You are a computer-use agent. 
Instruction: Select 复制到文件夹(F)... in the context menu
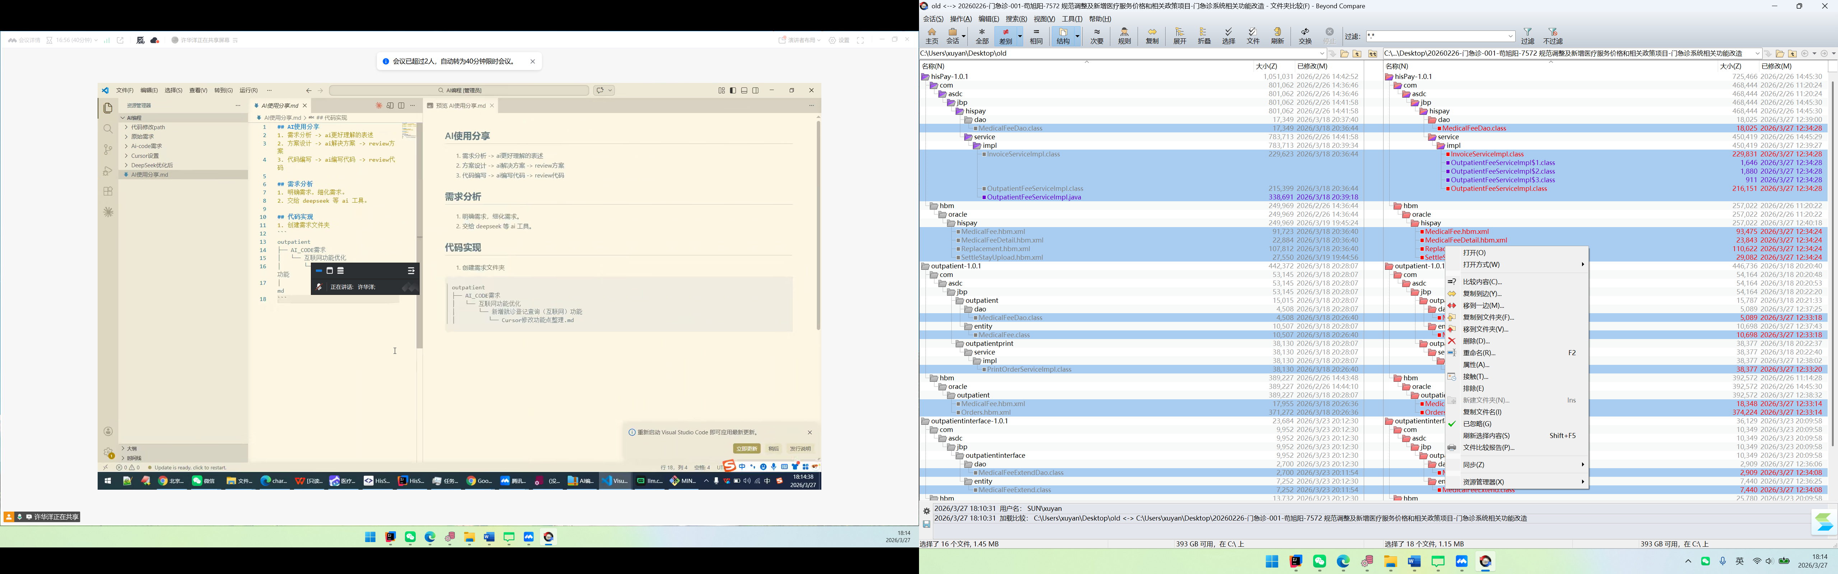1488,317
